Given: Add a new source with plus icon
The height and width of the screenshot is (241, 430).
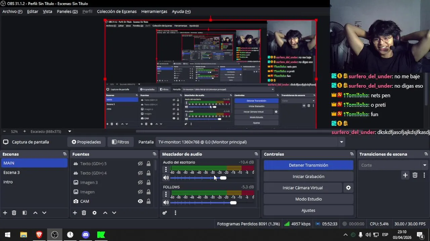Looking at the screenshot, I should (75, 213).
